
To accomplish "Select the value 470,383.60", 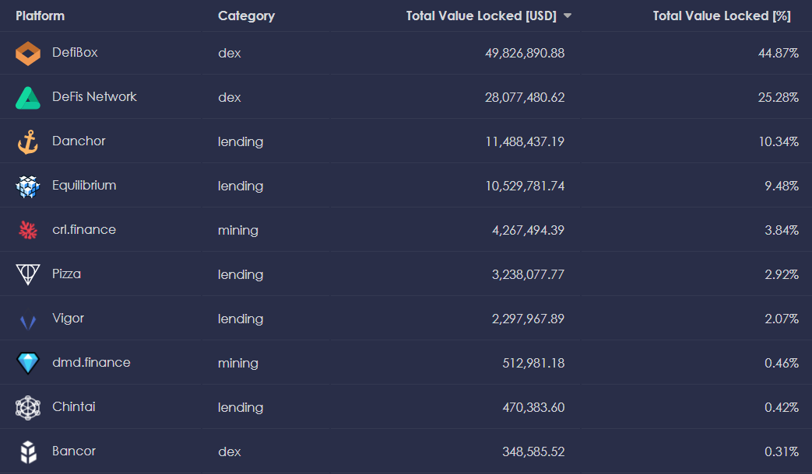I will (533, 408).
